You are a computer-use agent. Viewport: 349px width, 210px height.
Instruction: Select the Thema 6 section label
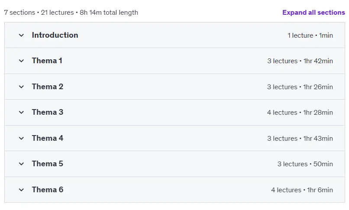tap(48, 190)
